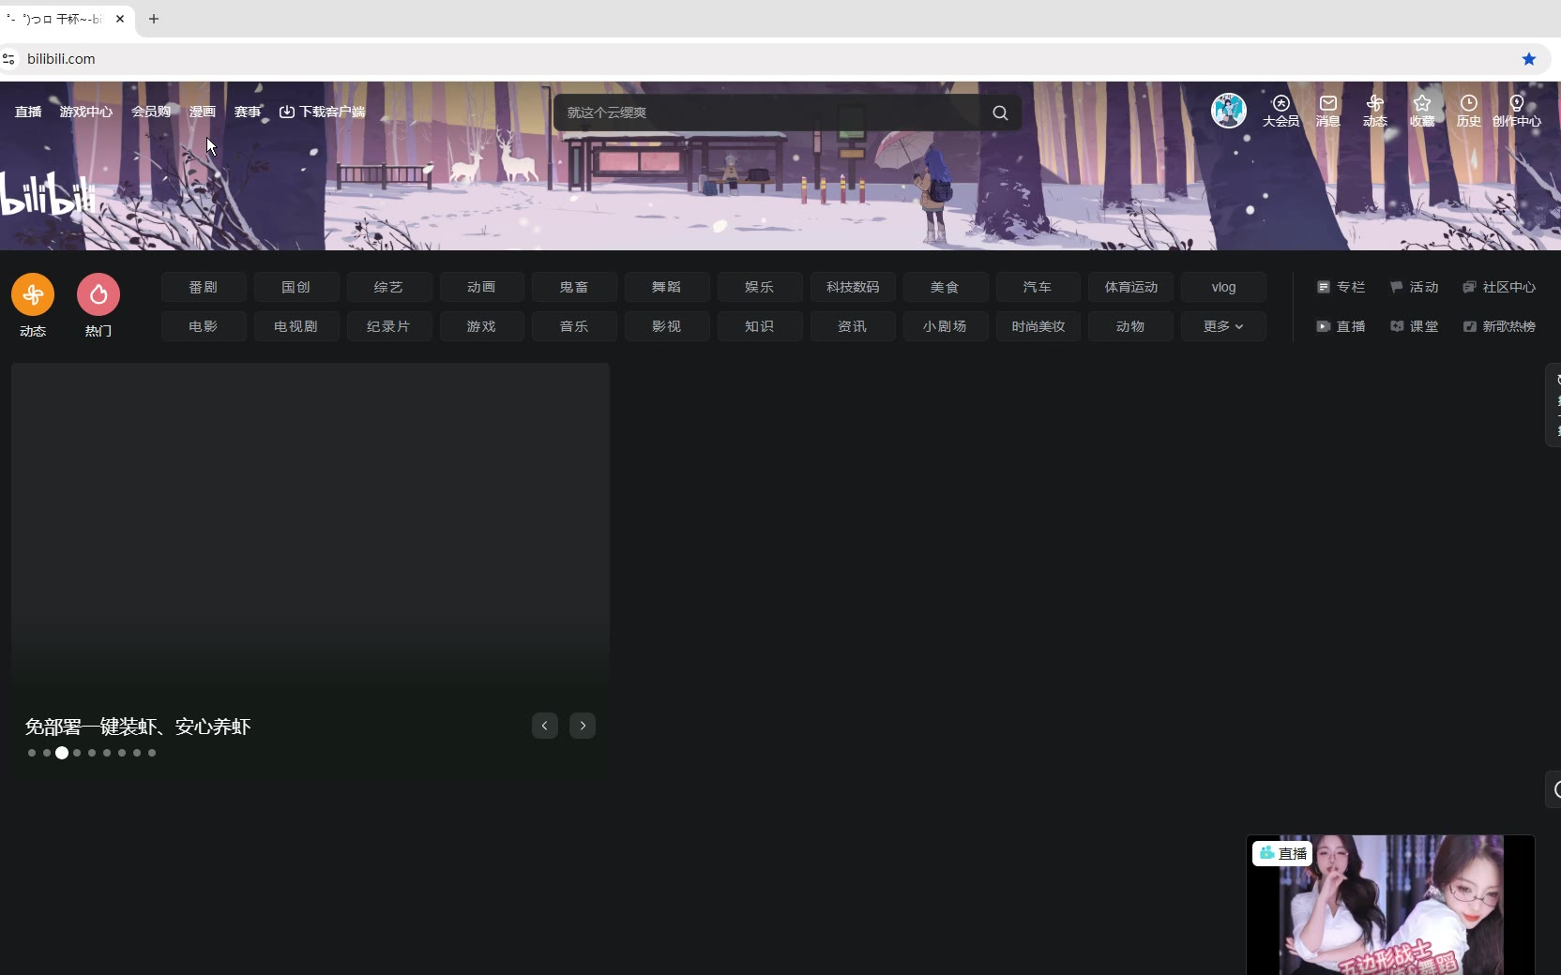Screen dimensions: 1561x975
Task: Open the 番剧 category tab
Action: click(x=204, y=287)
